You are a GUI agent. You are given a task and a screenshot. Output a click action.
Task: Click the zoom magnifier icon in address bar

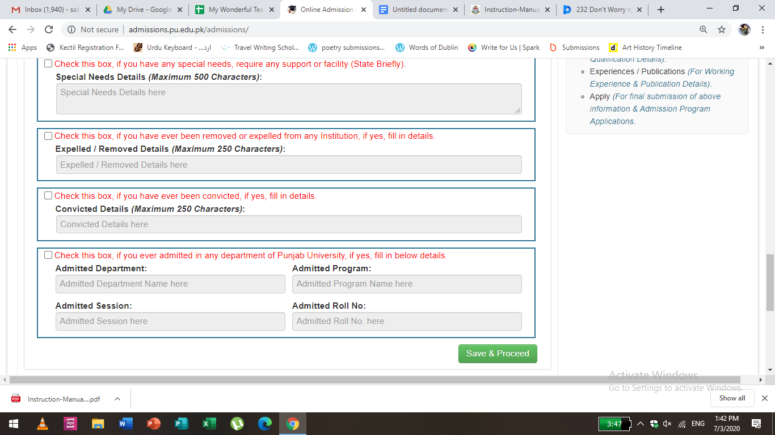(704, 29)
